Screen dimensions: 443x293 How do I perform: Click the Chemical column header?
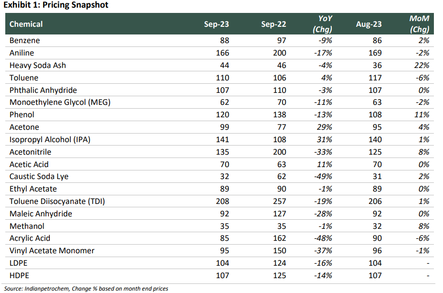tap(26, 24)
